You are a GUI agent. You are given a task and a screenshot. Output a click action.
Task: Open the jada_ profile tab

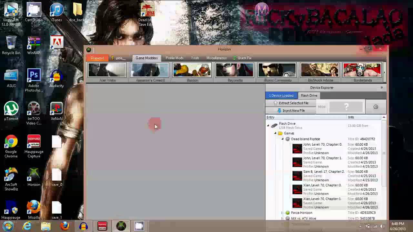(x=119, y=58)
